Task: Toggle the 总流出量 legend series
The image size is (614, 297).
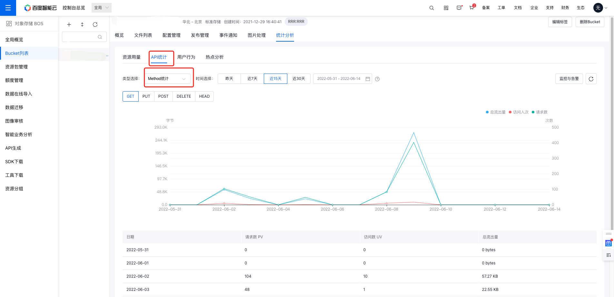Action: [496, 112]
